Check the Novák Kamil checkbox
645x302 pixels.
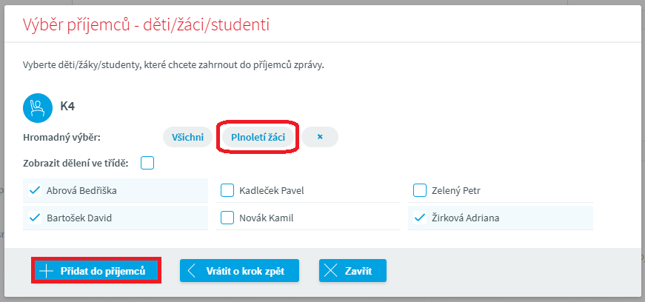[x=227, y=218]
